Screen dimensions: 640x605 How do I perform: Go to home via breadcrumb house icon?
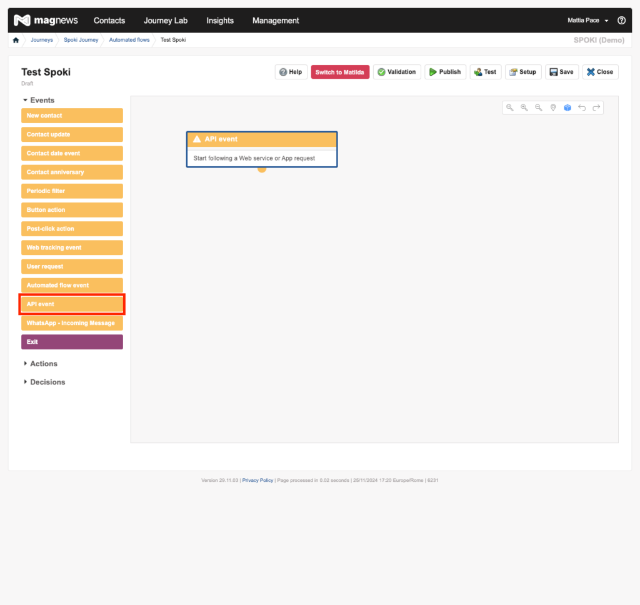click(x=16, y=40)
